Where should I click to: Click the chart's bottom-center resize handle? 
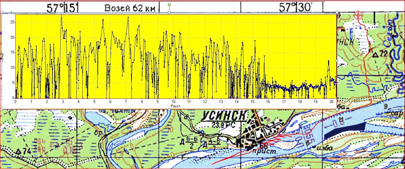[169, 109]
